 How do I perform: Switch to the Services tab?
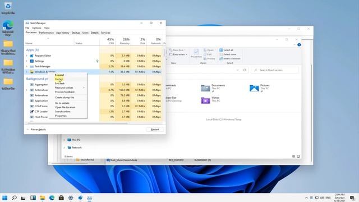pos(105,33)
